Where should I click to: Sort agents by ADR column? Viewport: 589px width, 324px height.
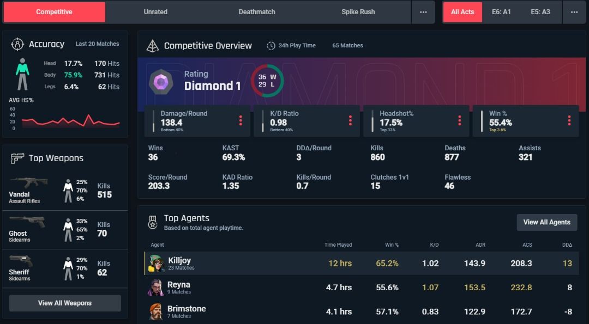click(x=480, y=245)
